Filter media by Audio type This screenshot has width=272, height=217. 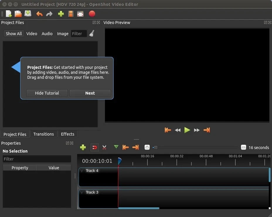pos(47,33)
